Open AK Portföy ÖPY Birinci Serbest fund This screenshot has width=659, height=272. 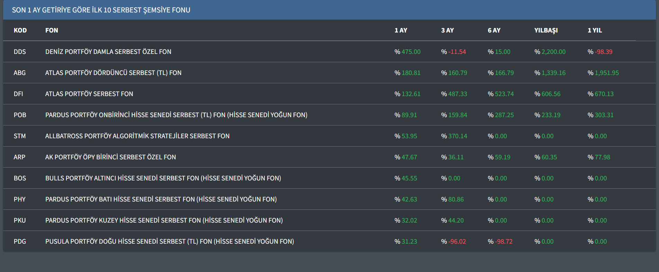click(110, 157)
